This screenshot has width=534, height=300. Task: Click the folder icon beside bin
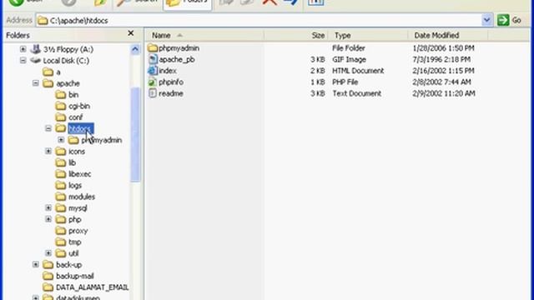pos(61,94)
